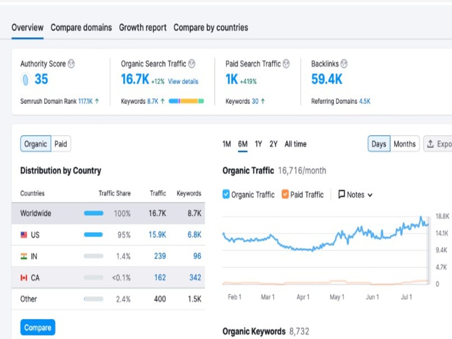The height and width of the screenshot is (339, 452).
Task: Disable the Paid Traffic checkbox
Action: (x=285, y=194)
